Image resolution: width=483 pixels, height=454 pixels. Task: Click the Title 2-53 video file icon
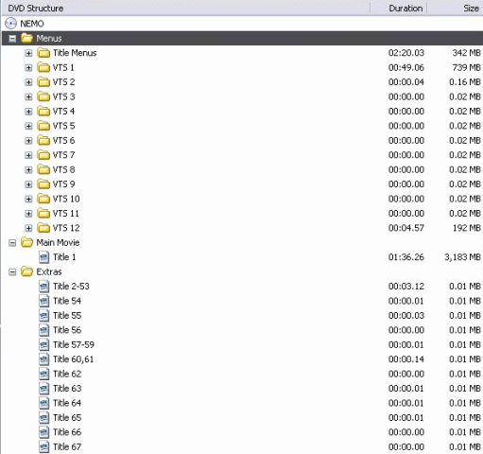(43, 287)
